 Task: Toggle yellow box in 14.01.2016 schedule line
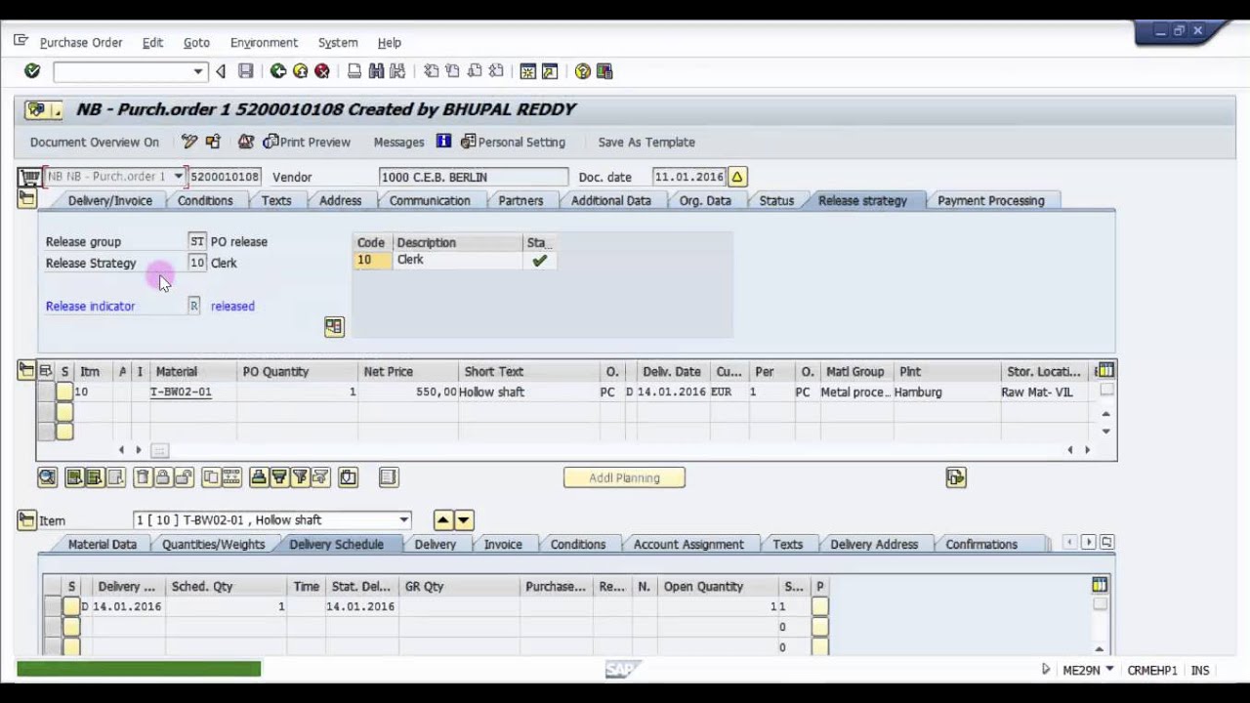point(71,606)
